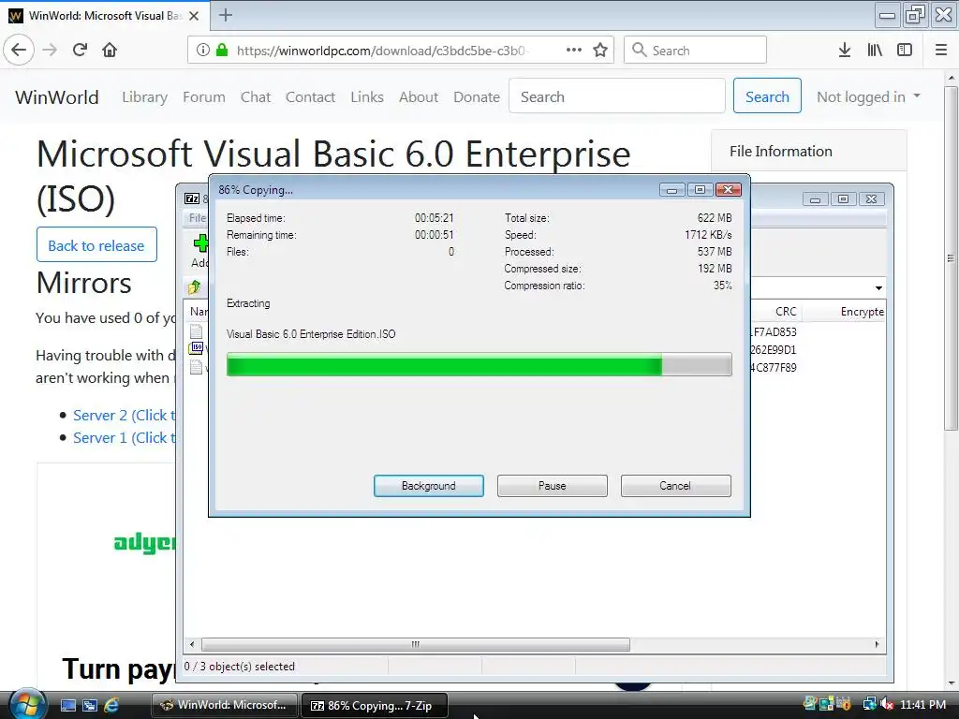Click the green padlock security icon
The image size is (959, 719).
click(x=222, y=51)
